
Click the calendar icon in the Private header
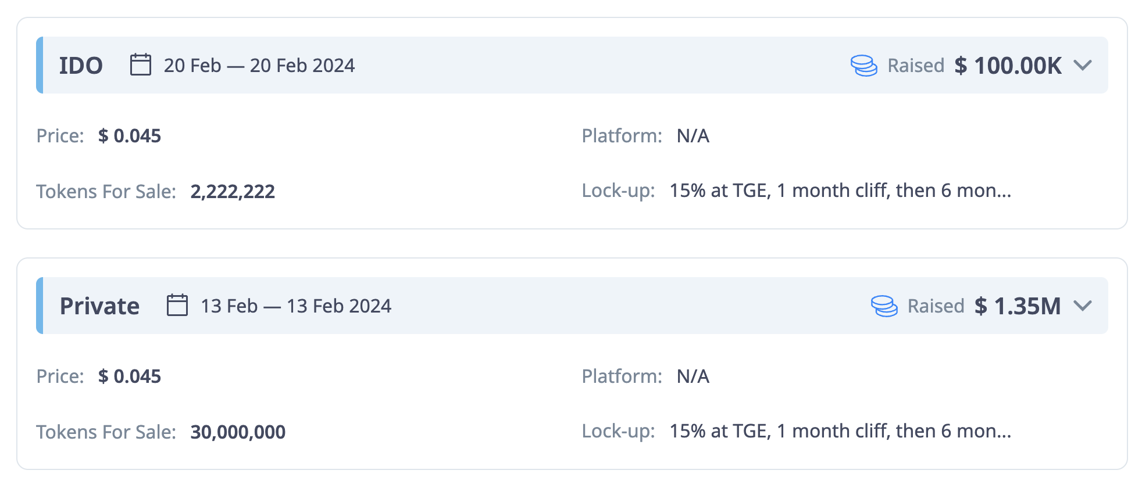(177, 305)
